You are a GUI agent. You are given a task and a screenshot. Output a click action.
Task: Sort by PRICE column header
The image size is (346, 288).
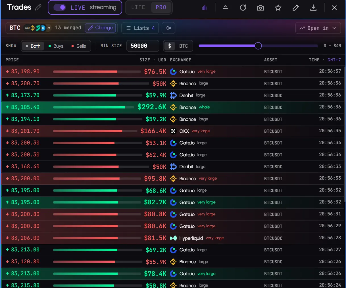[12, 60]
